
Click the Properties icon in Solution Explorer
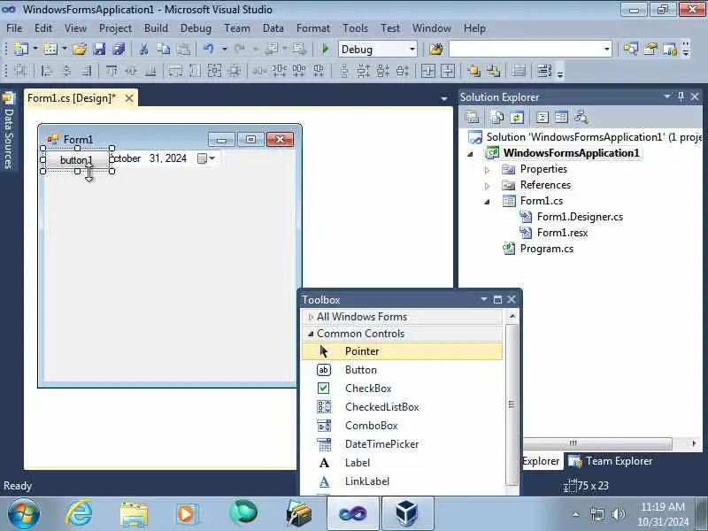472,118
